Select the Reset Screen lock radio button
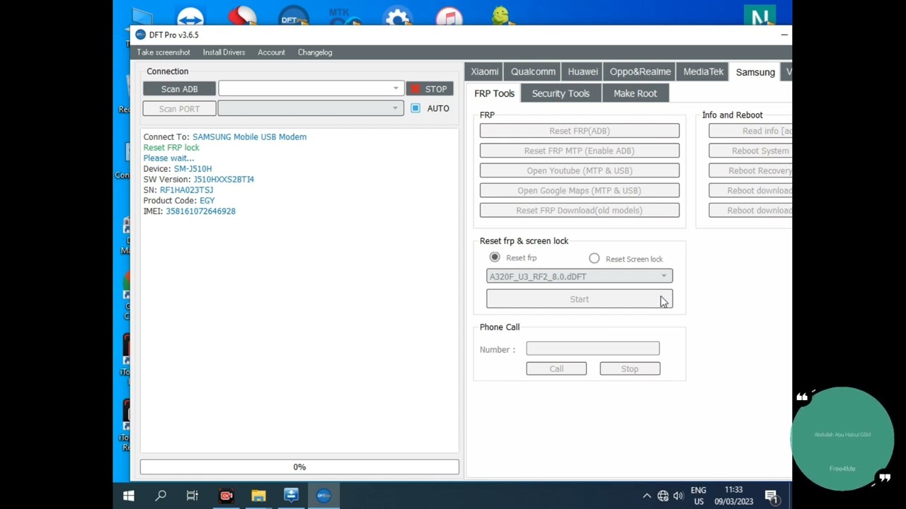 click(595, 258)
